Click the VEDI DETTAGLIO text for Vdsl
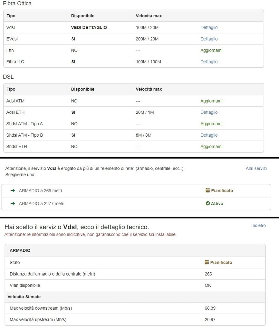This screenshot has width=279, height=330. [89, 27]
